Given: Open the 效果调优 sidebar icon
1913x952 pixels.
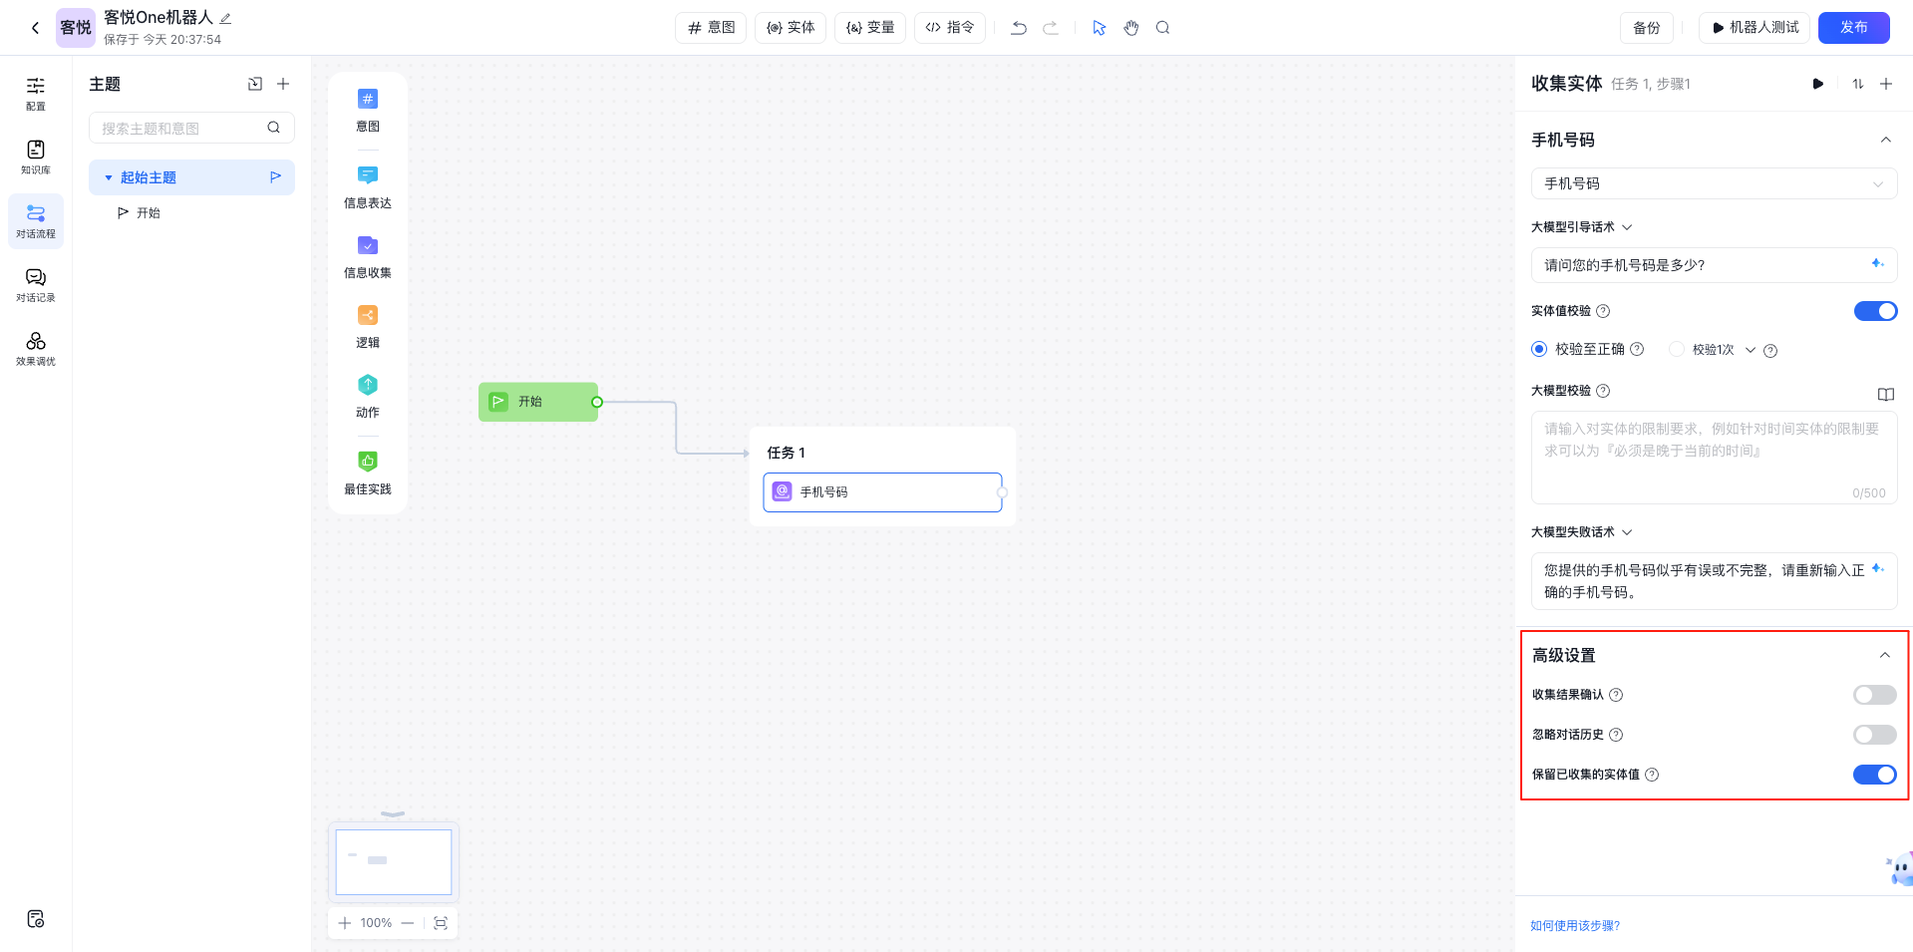Looking at the screenshot, I should pyautogui.click(x=36, y=348).
